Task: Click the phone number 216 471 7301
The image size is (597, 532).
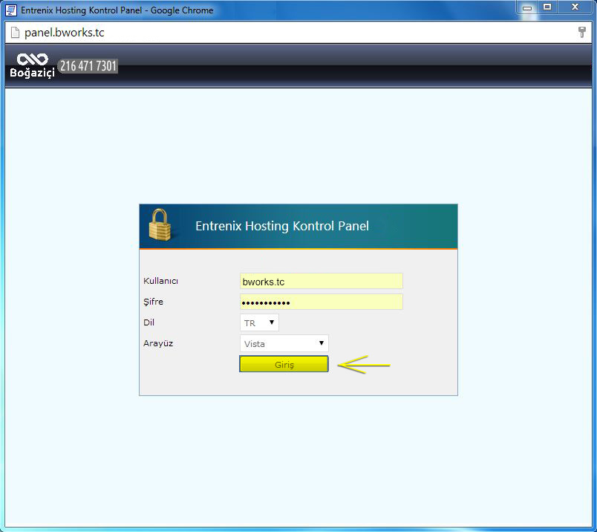Action: 88,65
